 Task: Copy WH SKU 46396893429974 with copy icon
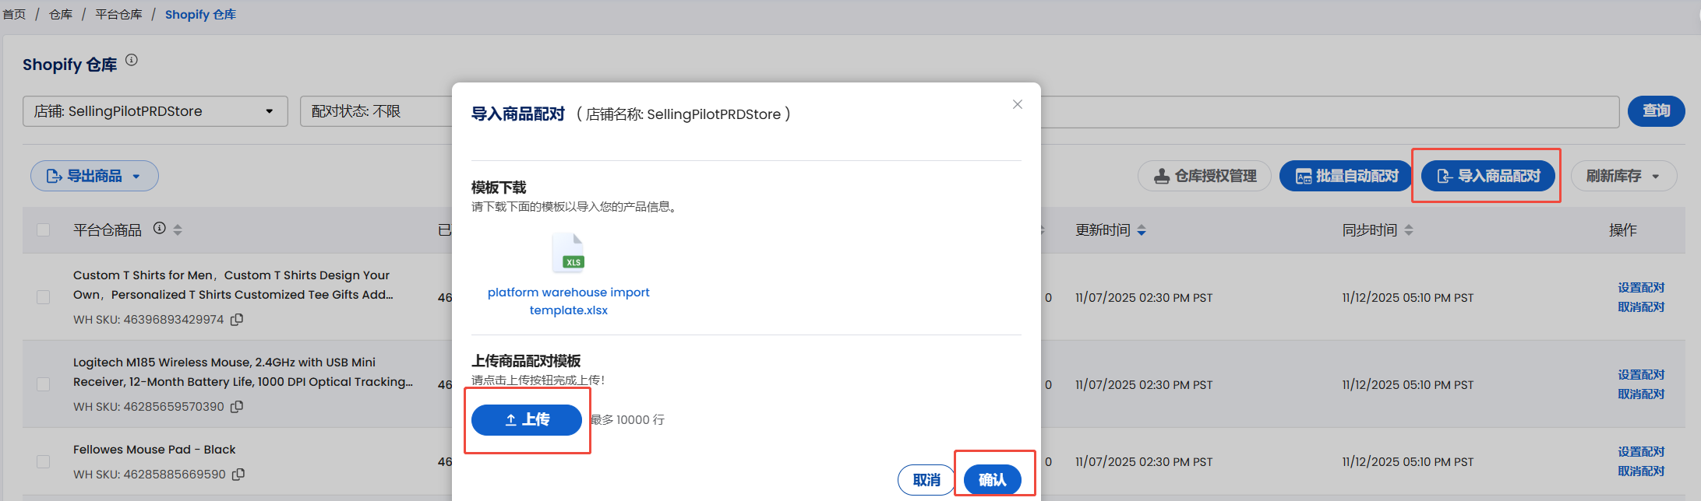237,320
